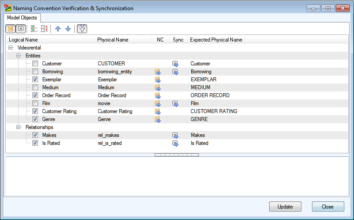Select physical name borrowing_entity cell
The image size is (354, 220).
coord(115,72)
